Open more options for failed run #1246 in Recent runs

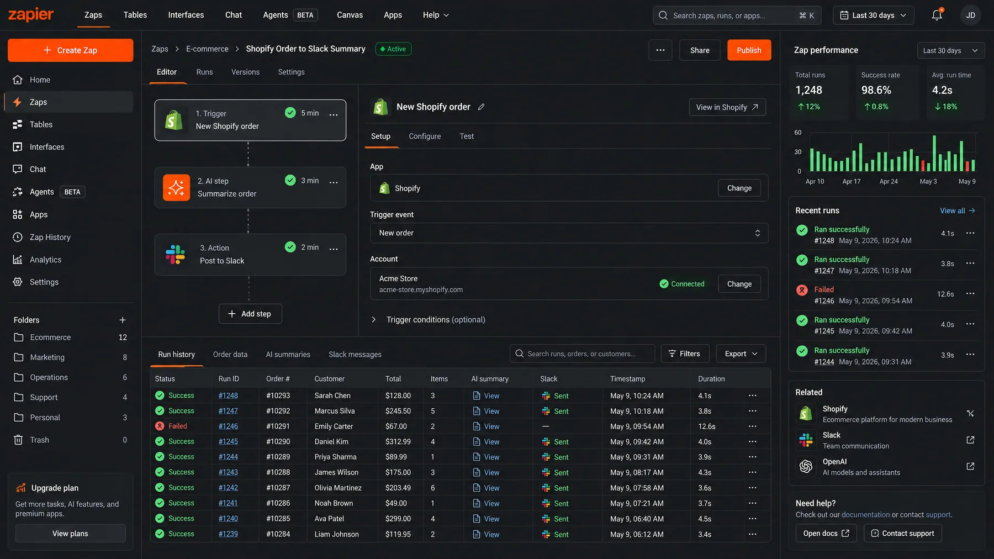click(970, 293)
